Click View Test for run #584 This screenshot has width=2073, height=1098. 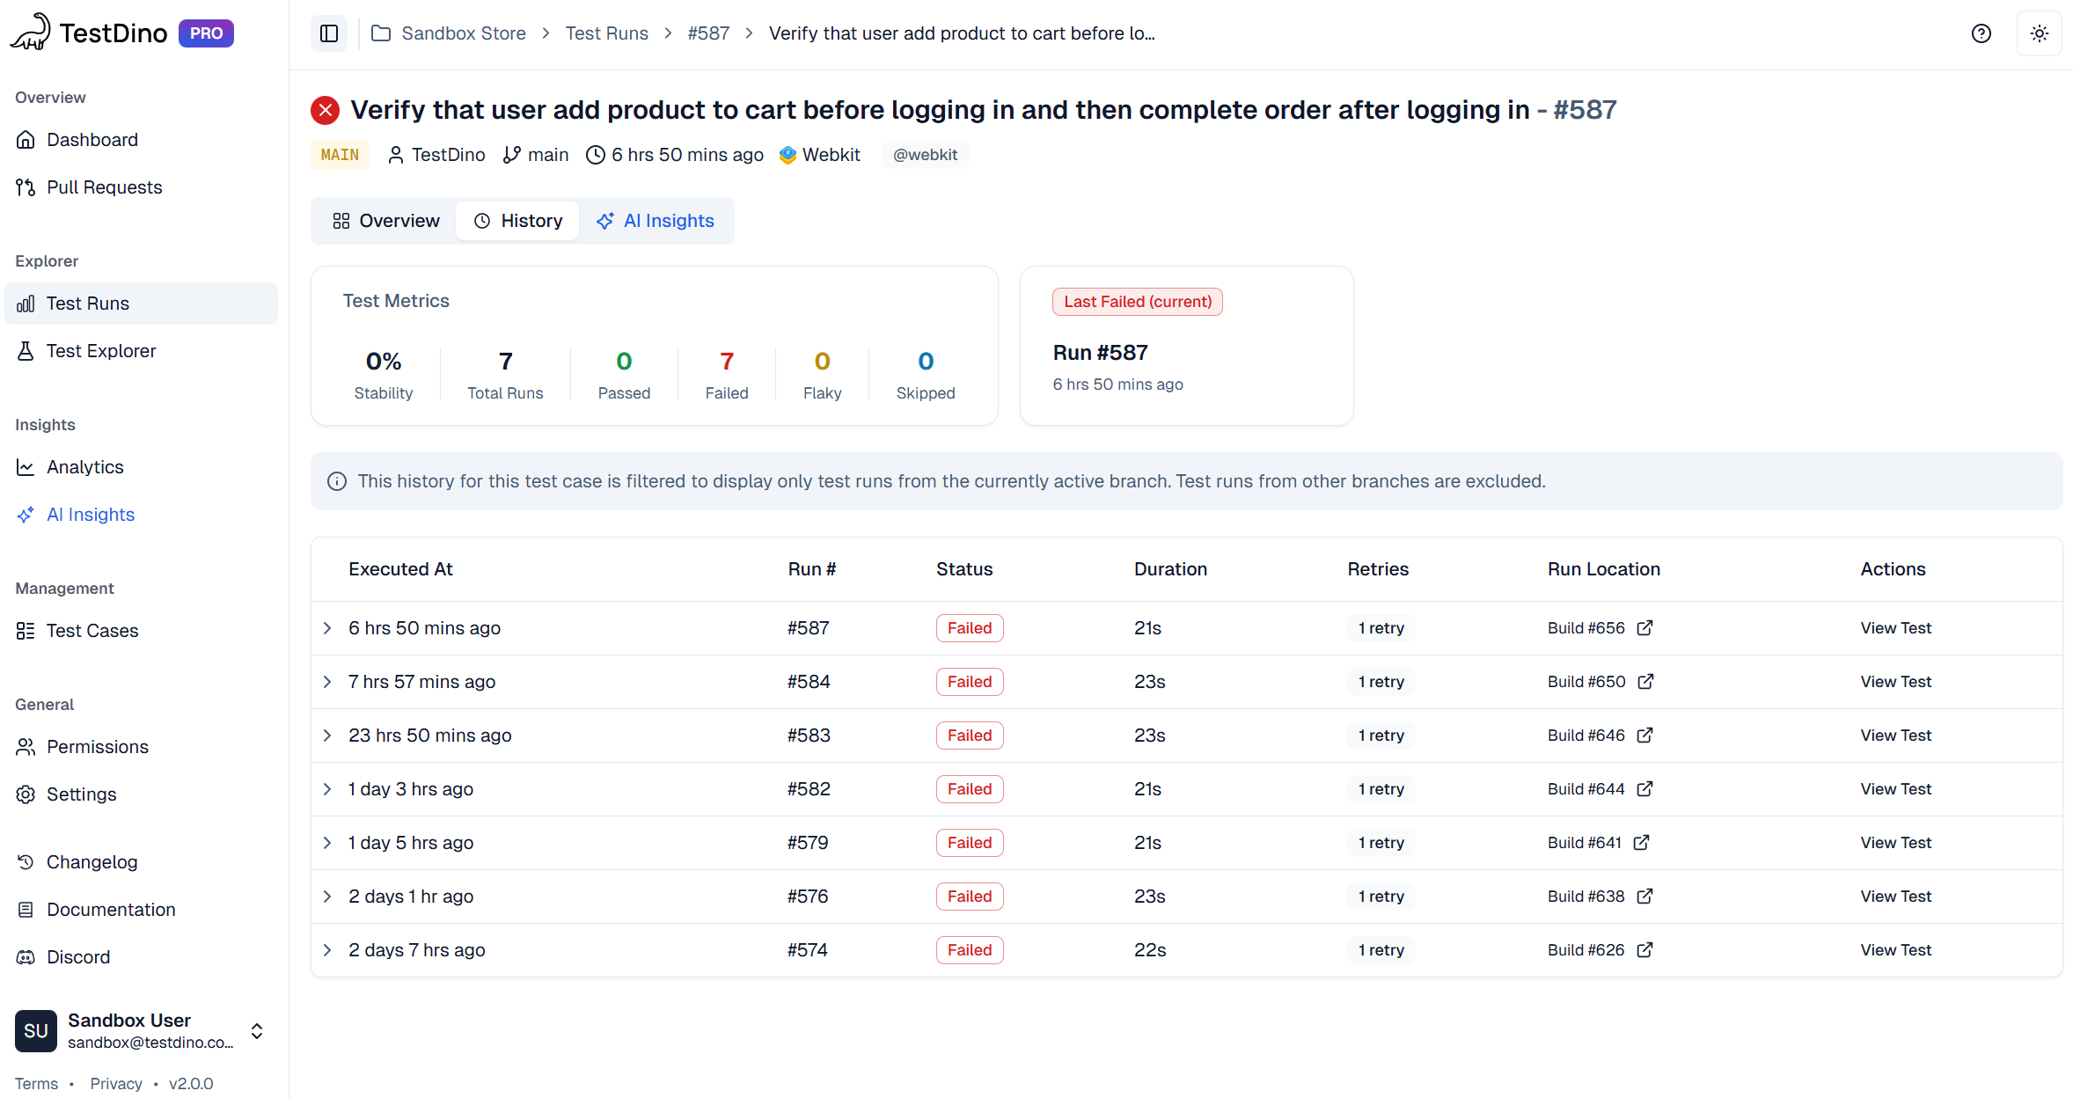pyautogui.click(x=1895, y=682)
